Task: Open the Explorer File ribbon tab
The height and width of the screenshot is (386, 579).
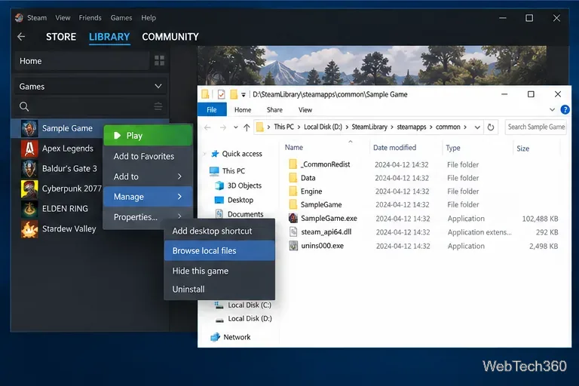Action: tap(212, 110)
